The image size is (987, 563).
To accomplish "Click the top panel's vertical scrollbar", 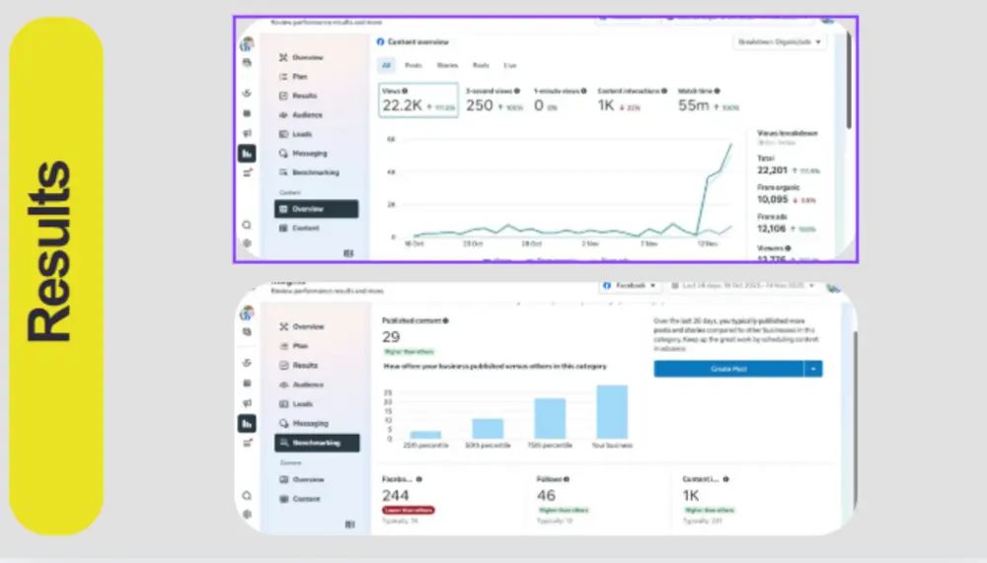I will tap(849, 81).
